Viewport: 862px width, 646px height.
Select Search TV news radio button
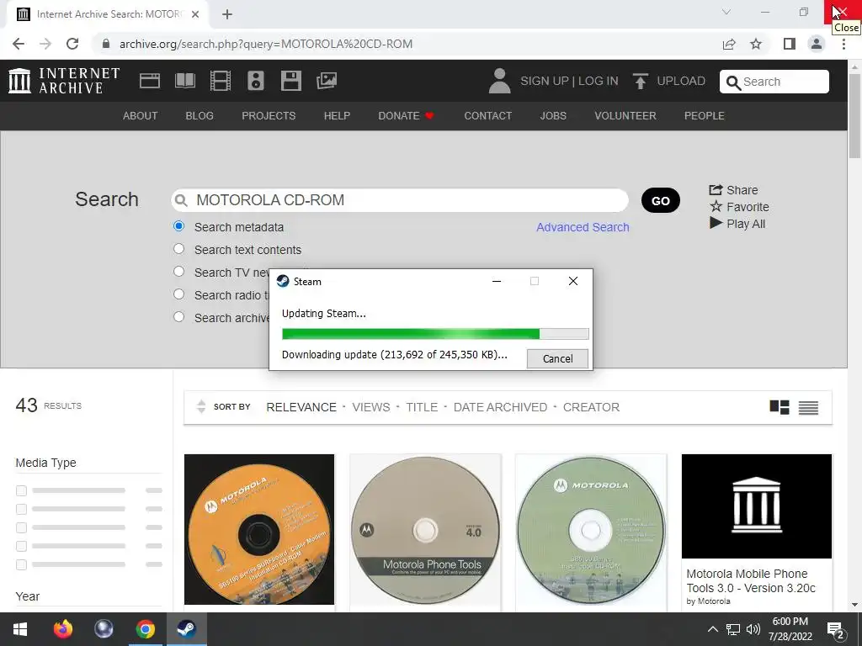click(x=178, y=272)
